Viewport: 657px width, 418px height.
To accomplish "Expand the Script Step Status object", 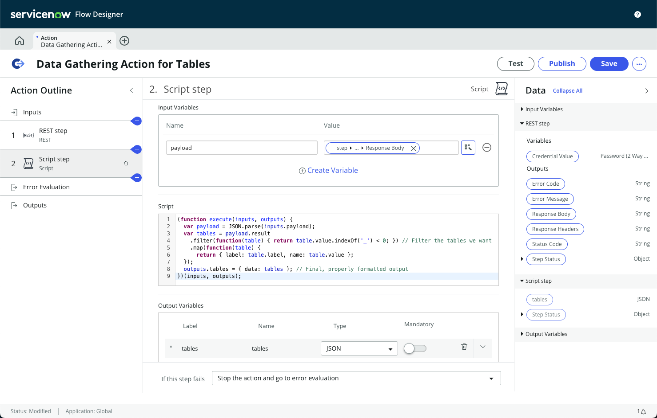I will click(522, 314).
